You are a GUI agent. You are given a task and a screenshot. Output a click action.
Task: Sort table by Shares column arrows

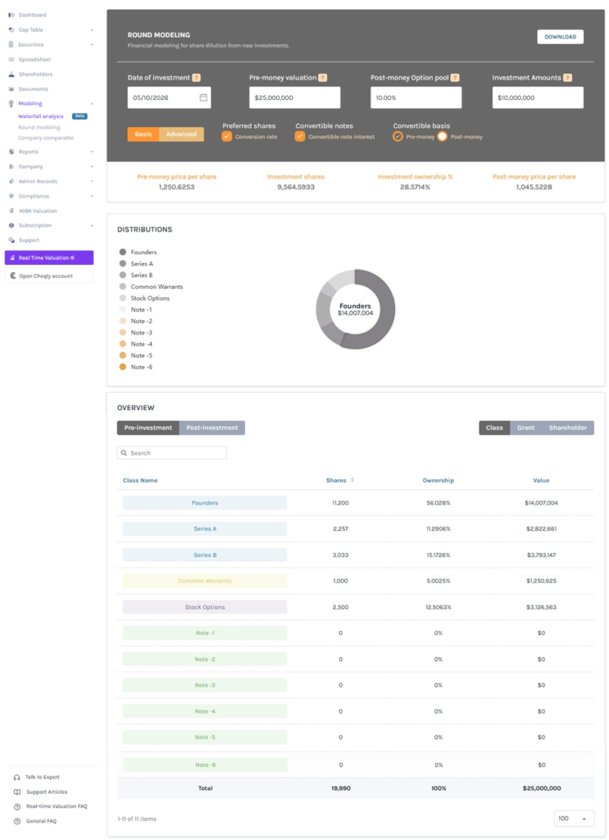pyautogui.click(x=352, y=480)
